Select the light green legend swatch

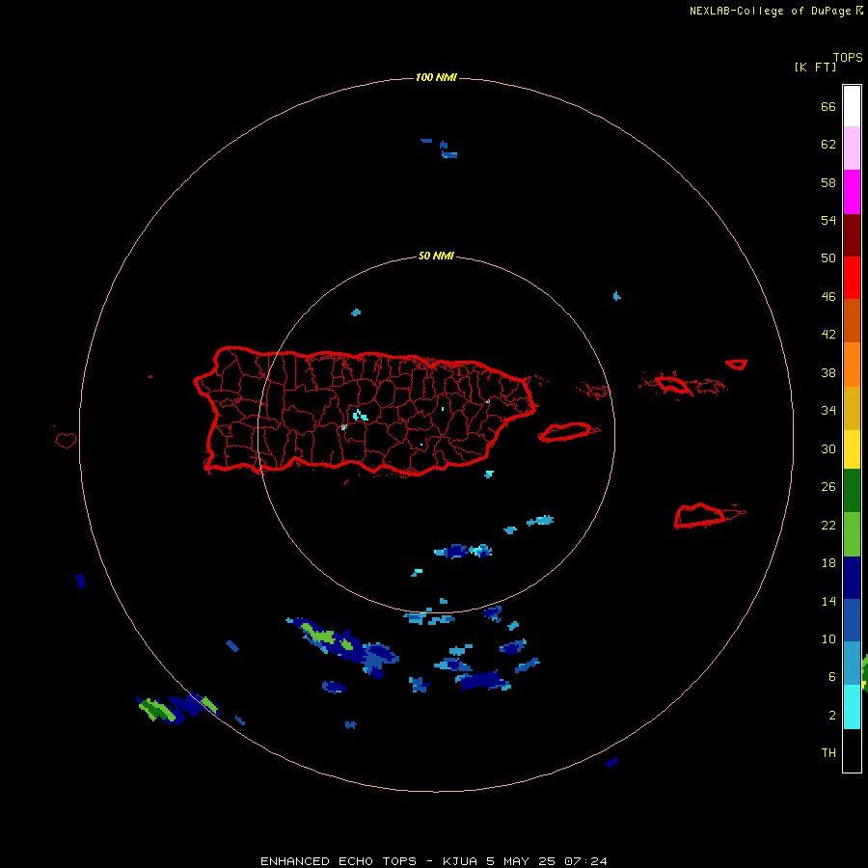852,534
